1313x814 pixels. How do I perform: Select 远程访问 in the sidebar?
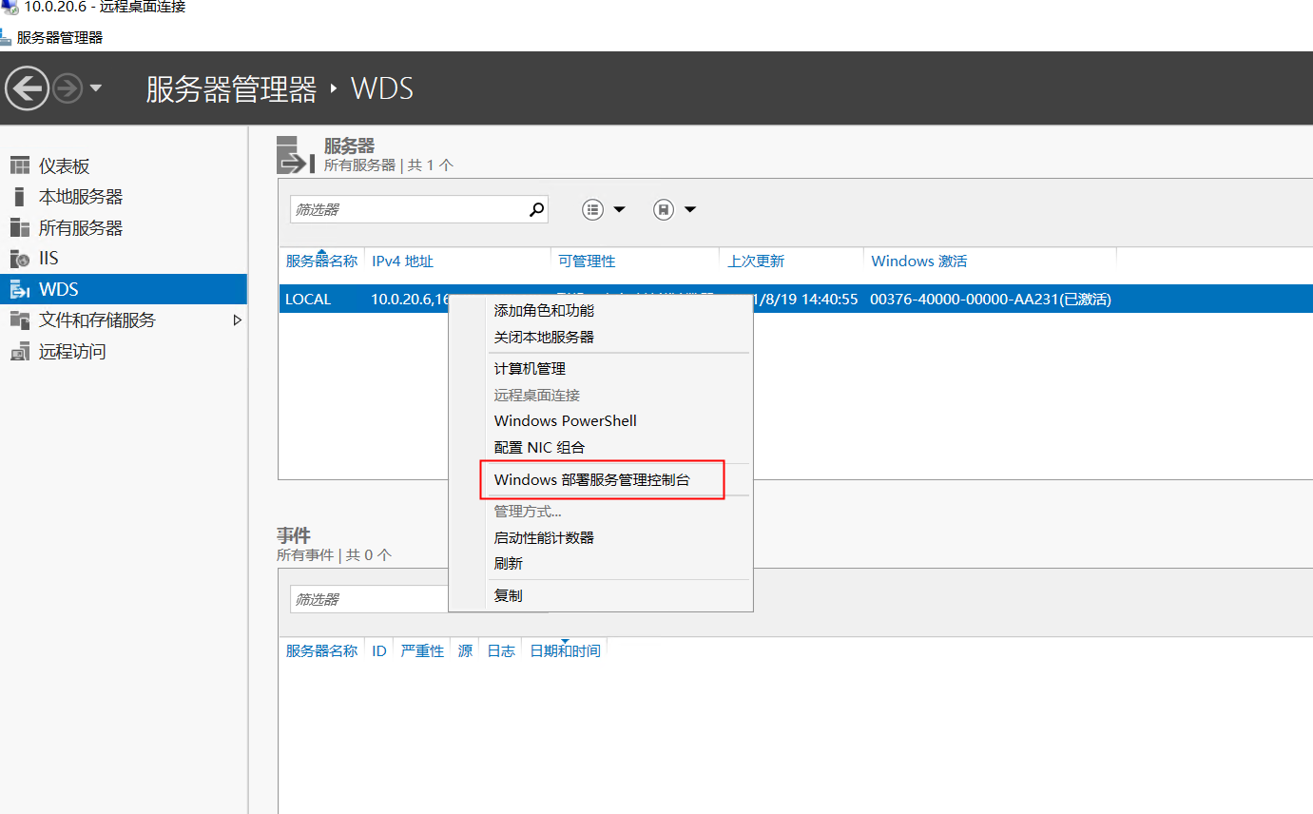pyautogui.click(x=72, y=352)
